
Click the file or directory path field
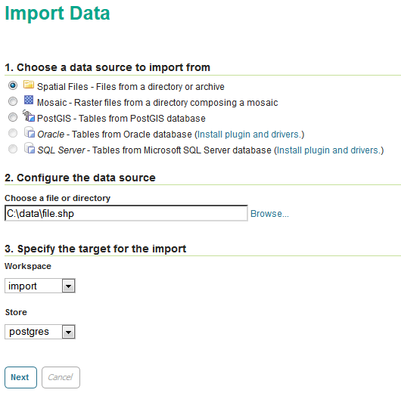[x=126, y=213]
